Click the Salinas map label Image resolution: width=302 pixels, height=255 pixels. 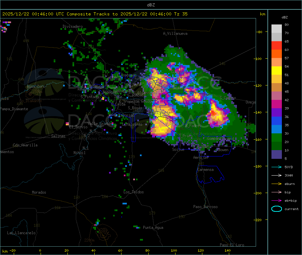click(x=58, y=136)
